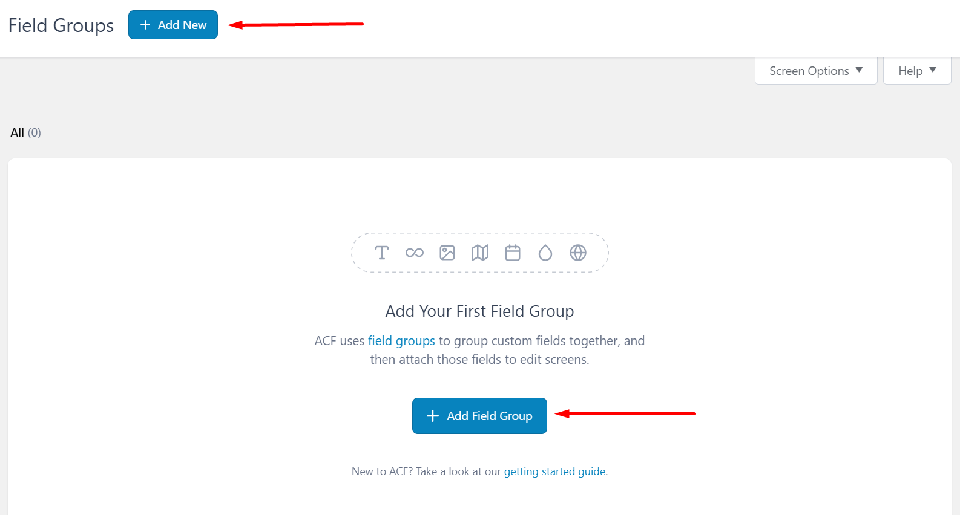Click the dashed field type icons strip
This screenshot has height=515, width=960.
click(480, 253)
